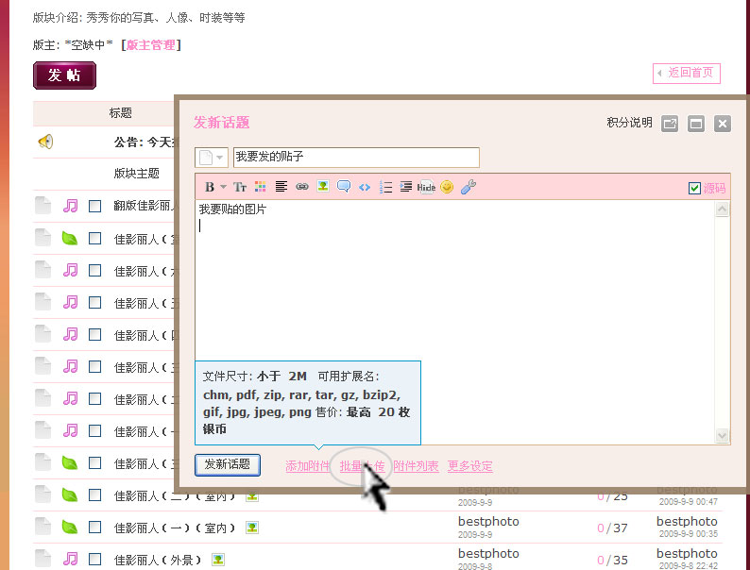The height and width of the screenshot is (570, 750).
Task: Expand the dropdown arrow next to Bold
Action: coord(224,187)
